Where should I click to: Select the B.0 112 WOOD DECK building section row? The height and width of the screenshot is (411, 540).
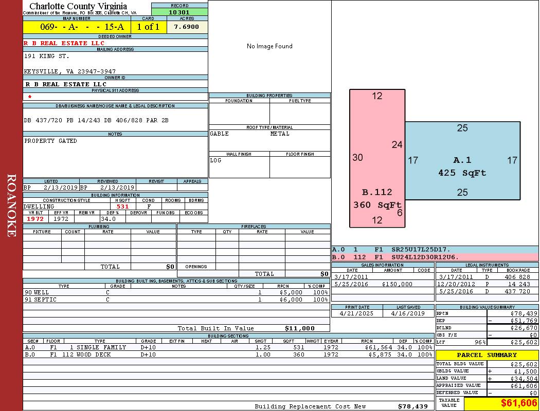coord(175,354)
